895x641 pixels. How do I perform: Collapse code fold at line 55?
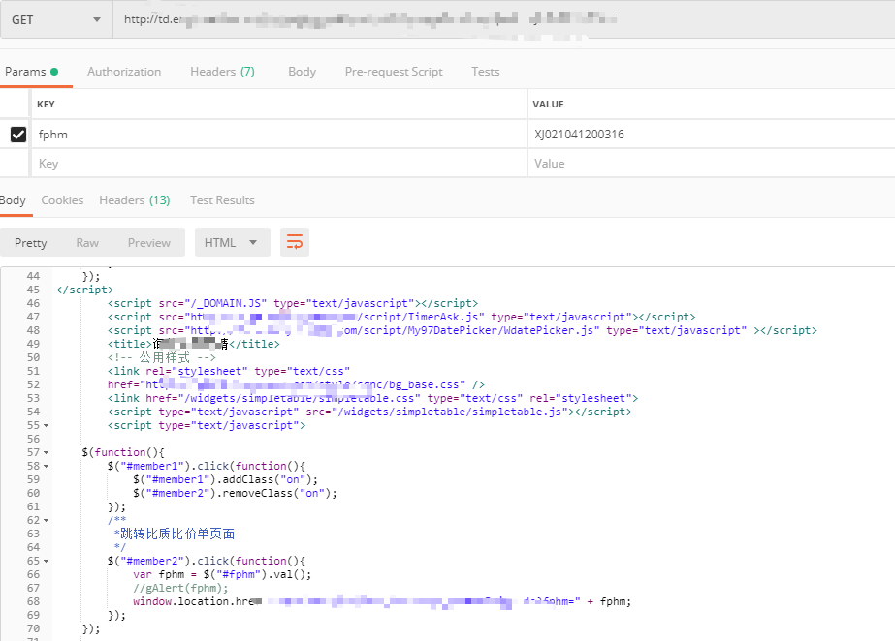tap(47, 426)
